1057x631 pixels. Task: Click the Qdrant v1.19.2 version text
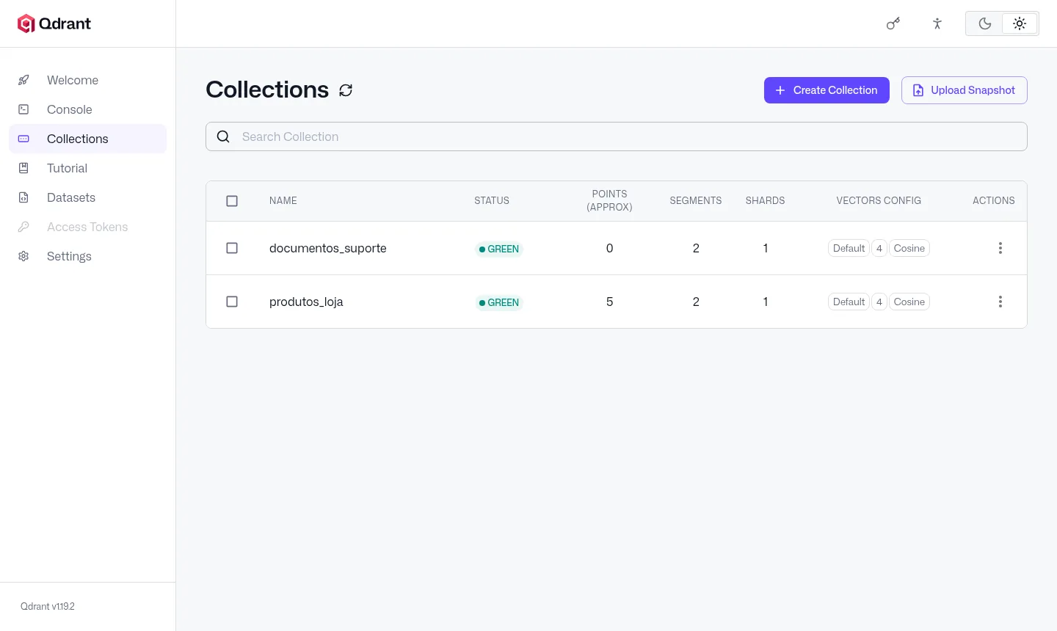pyautogui.click(x=48, y=606)
